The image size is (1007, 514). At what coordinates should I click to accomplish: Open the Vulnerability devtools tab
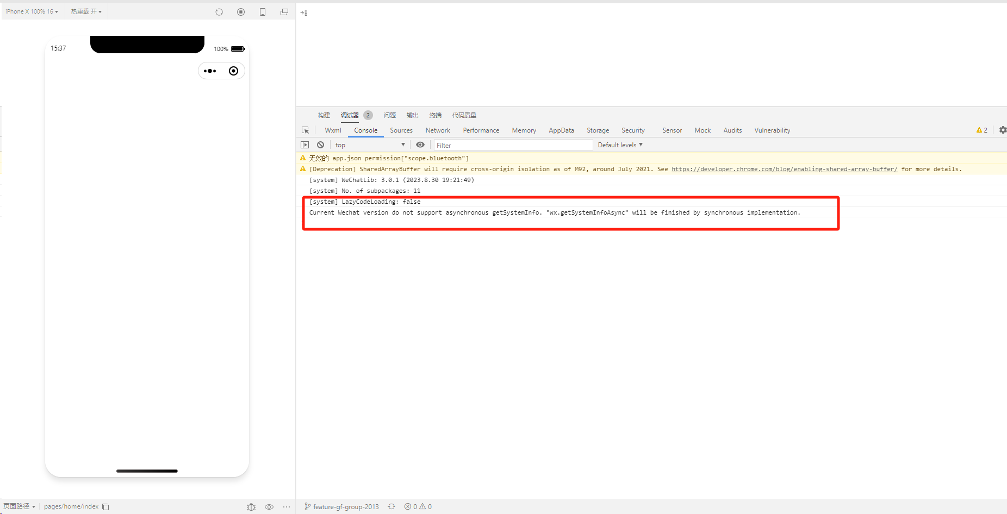[x=772, y=130]
